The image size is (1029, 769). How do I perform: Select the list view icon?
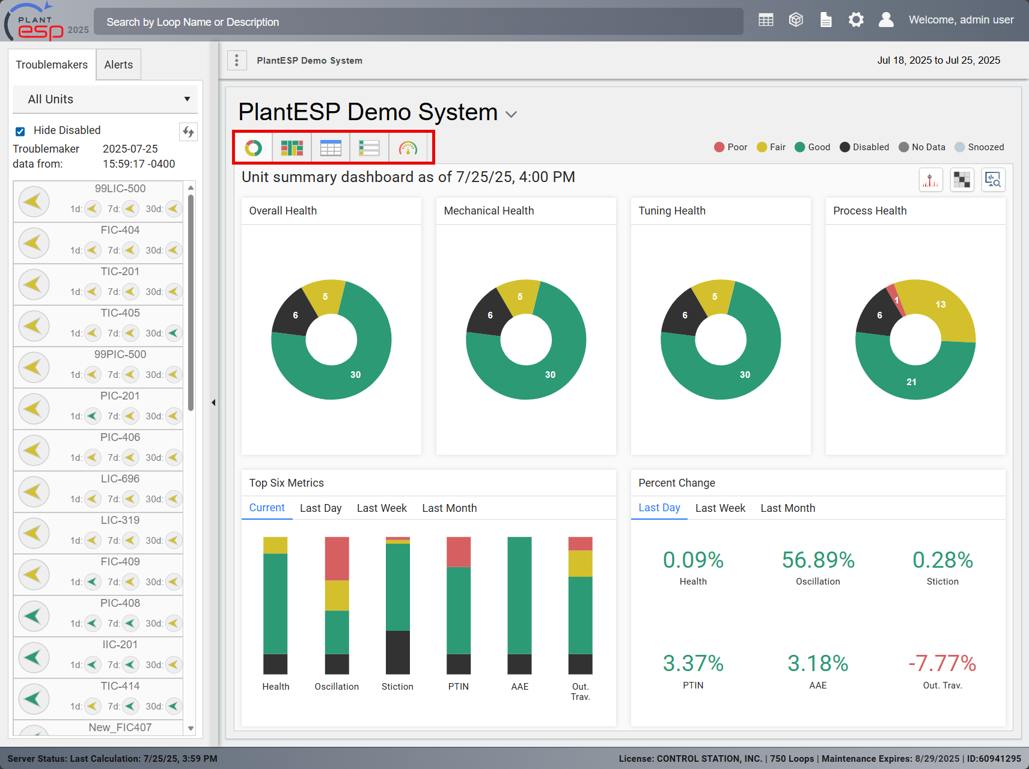[x=369, y=148]
